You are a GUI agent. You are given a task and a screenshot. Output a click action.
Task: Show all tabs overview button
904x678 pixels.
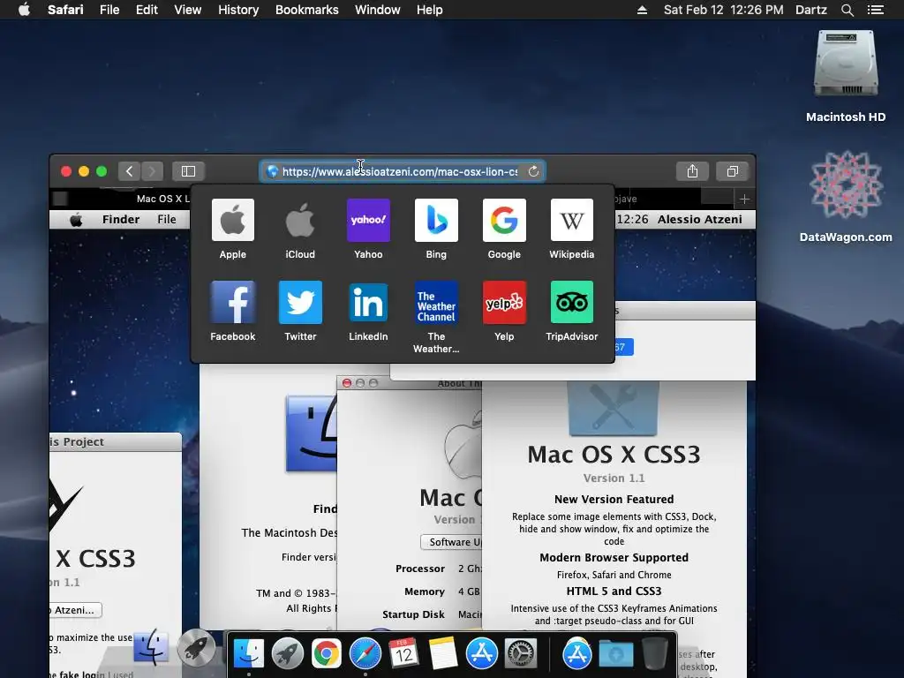coord(732,171)
